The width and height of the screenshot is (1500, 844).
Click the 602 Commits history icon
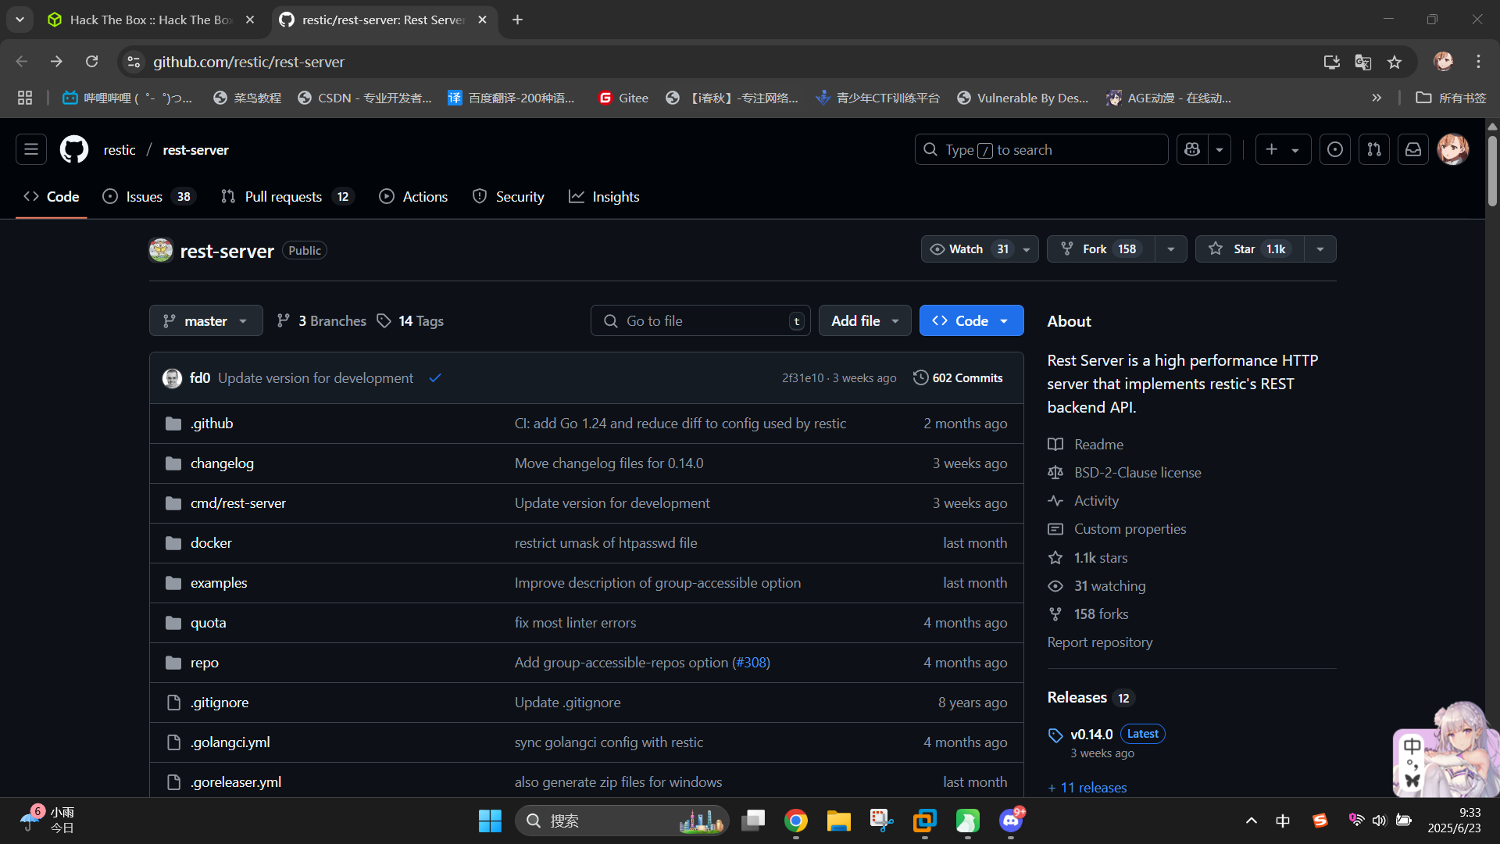(921, 377)
